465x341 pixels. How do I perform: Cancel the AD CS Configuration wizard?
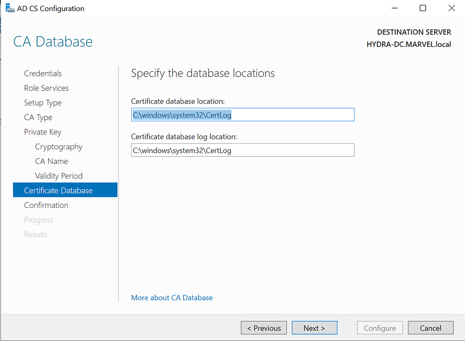coord(430,328)
